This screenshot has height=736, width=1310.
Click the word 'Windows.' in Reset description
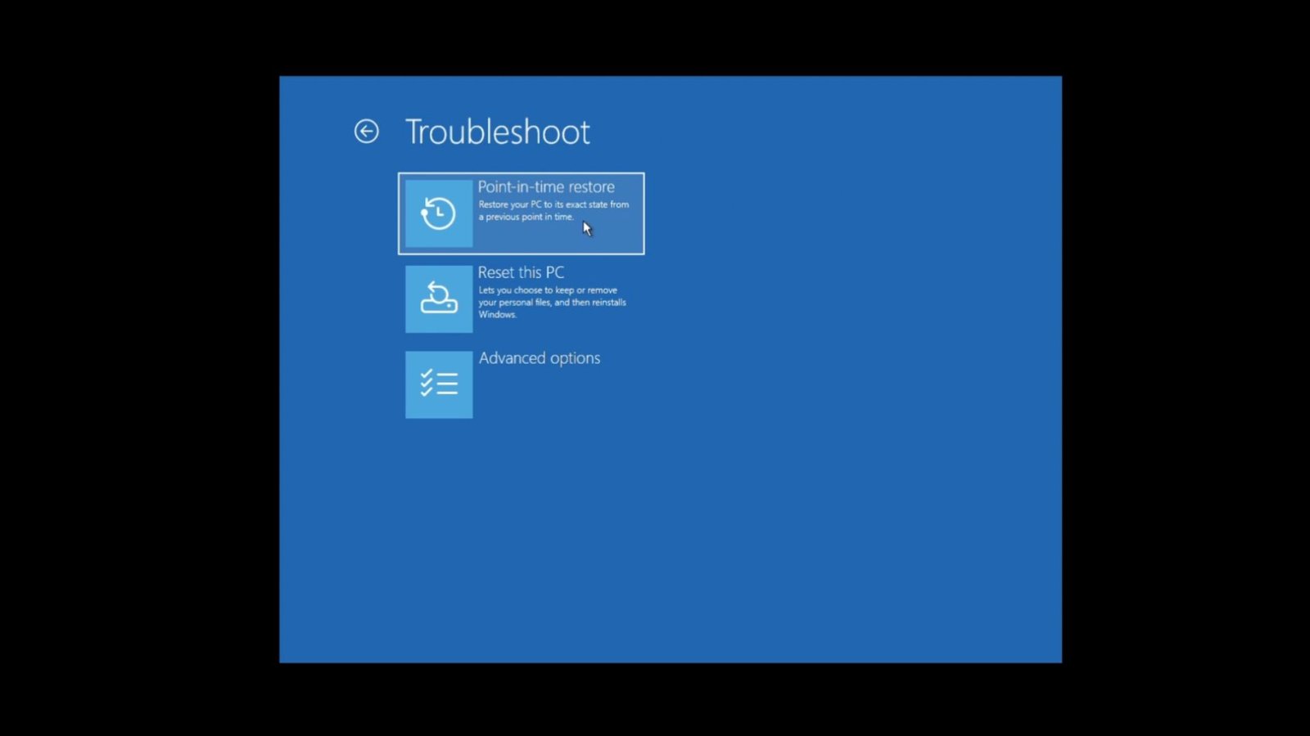pyautogui.click(x=497, y=315)
